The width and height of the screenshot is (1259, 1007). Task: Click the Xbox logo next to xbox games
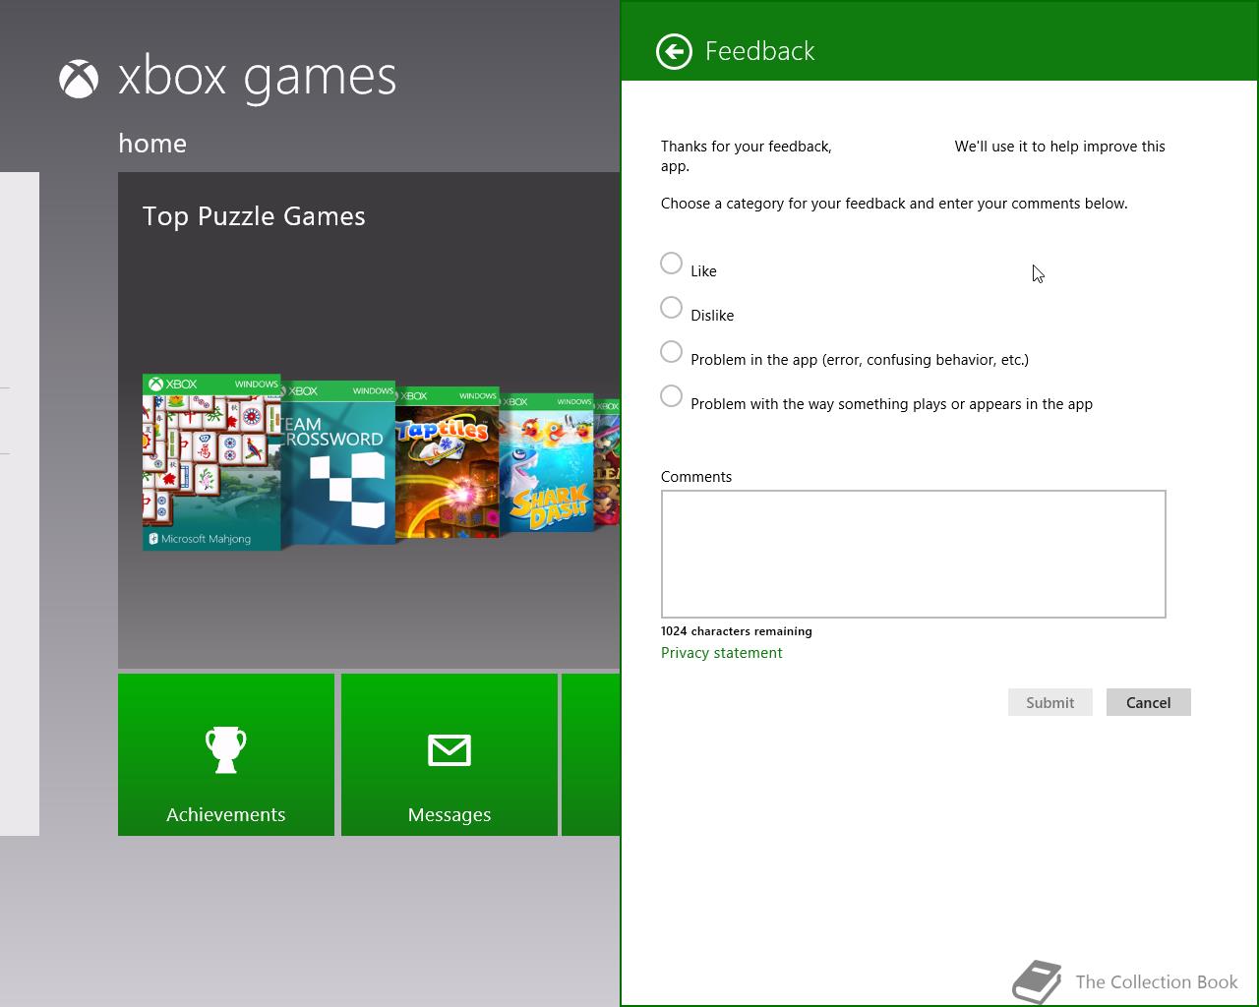point(79,80)
